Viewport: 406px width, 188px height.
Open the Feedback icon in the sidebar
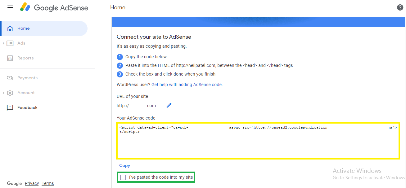[x=11, y=107]
